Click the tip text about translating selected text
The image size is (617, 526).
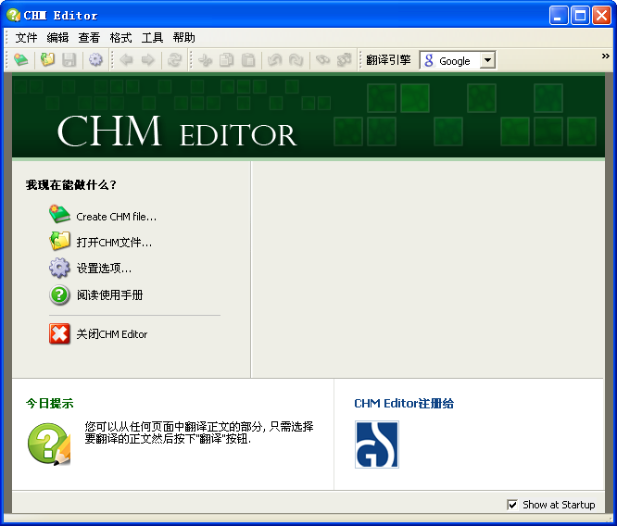pyautogui.click(x=199, y=432)
